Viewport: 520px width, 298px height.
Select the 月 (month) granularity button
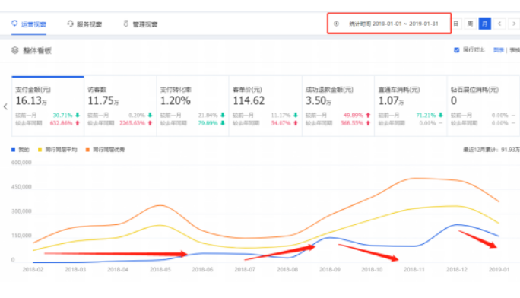coord(485,24)
